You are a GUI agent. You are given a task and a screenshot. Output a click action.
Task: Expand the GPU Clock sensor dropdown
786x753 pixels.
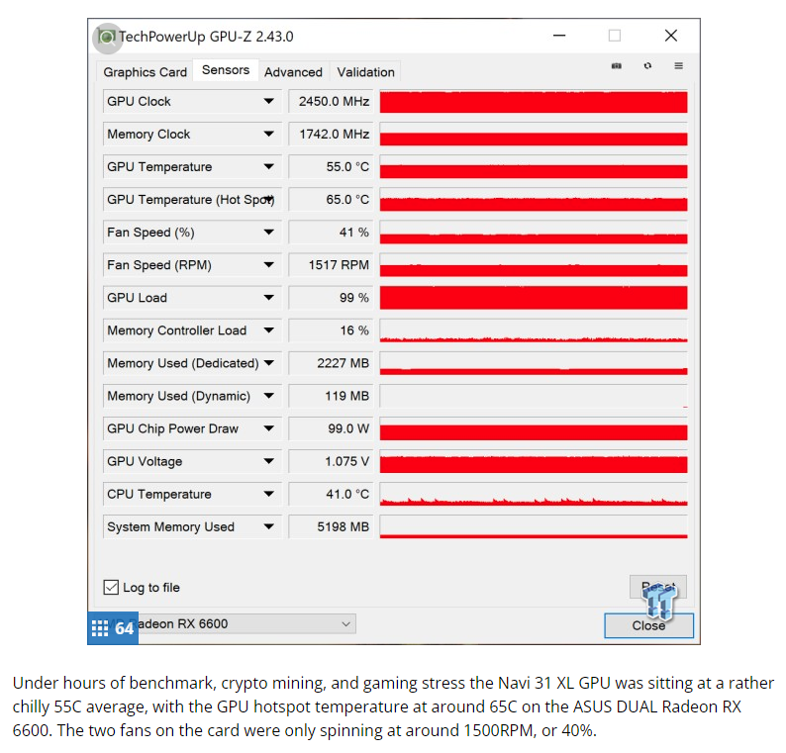click(x=268, y=101)
